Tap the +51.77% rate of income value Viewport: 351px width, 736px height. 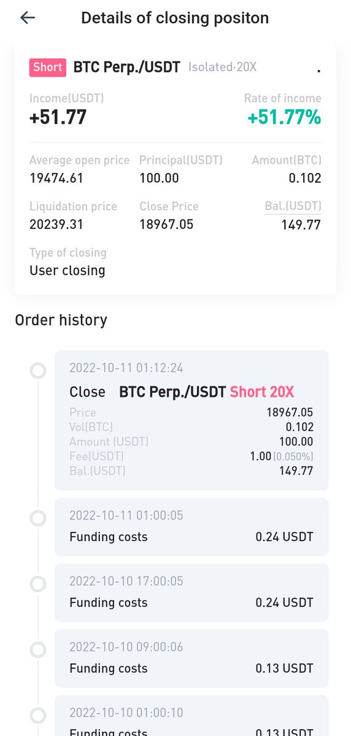(284, 117)
